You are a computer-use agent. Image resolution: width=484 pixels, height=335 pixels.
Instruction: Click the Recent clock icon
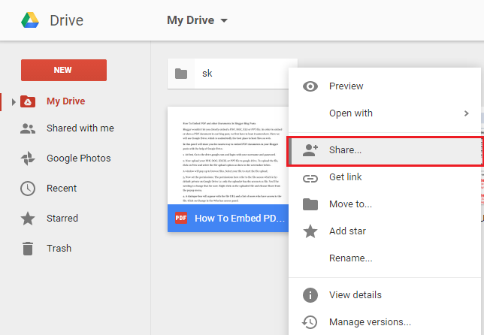pos(28,189)
